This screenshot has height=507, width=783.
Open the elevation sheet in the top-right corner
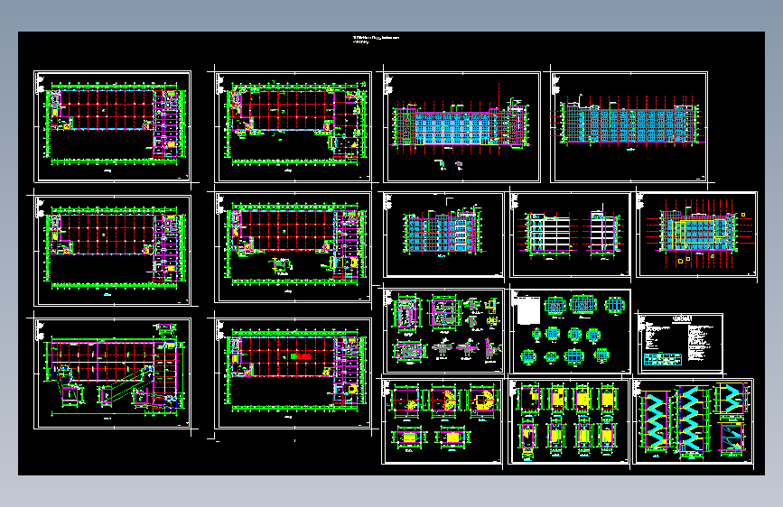(x=629, y=127)
